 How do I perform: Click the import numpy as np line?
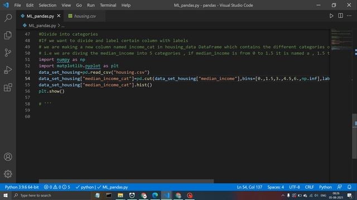tap(62, 59)
